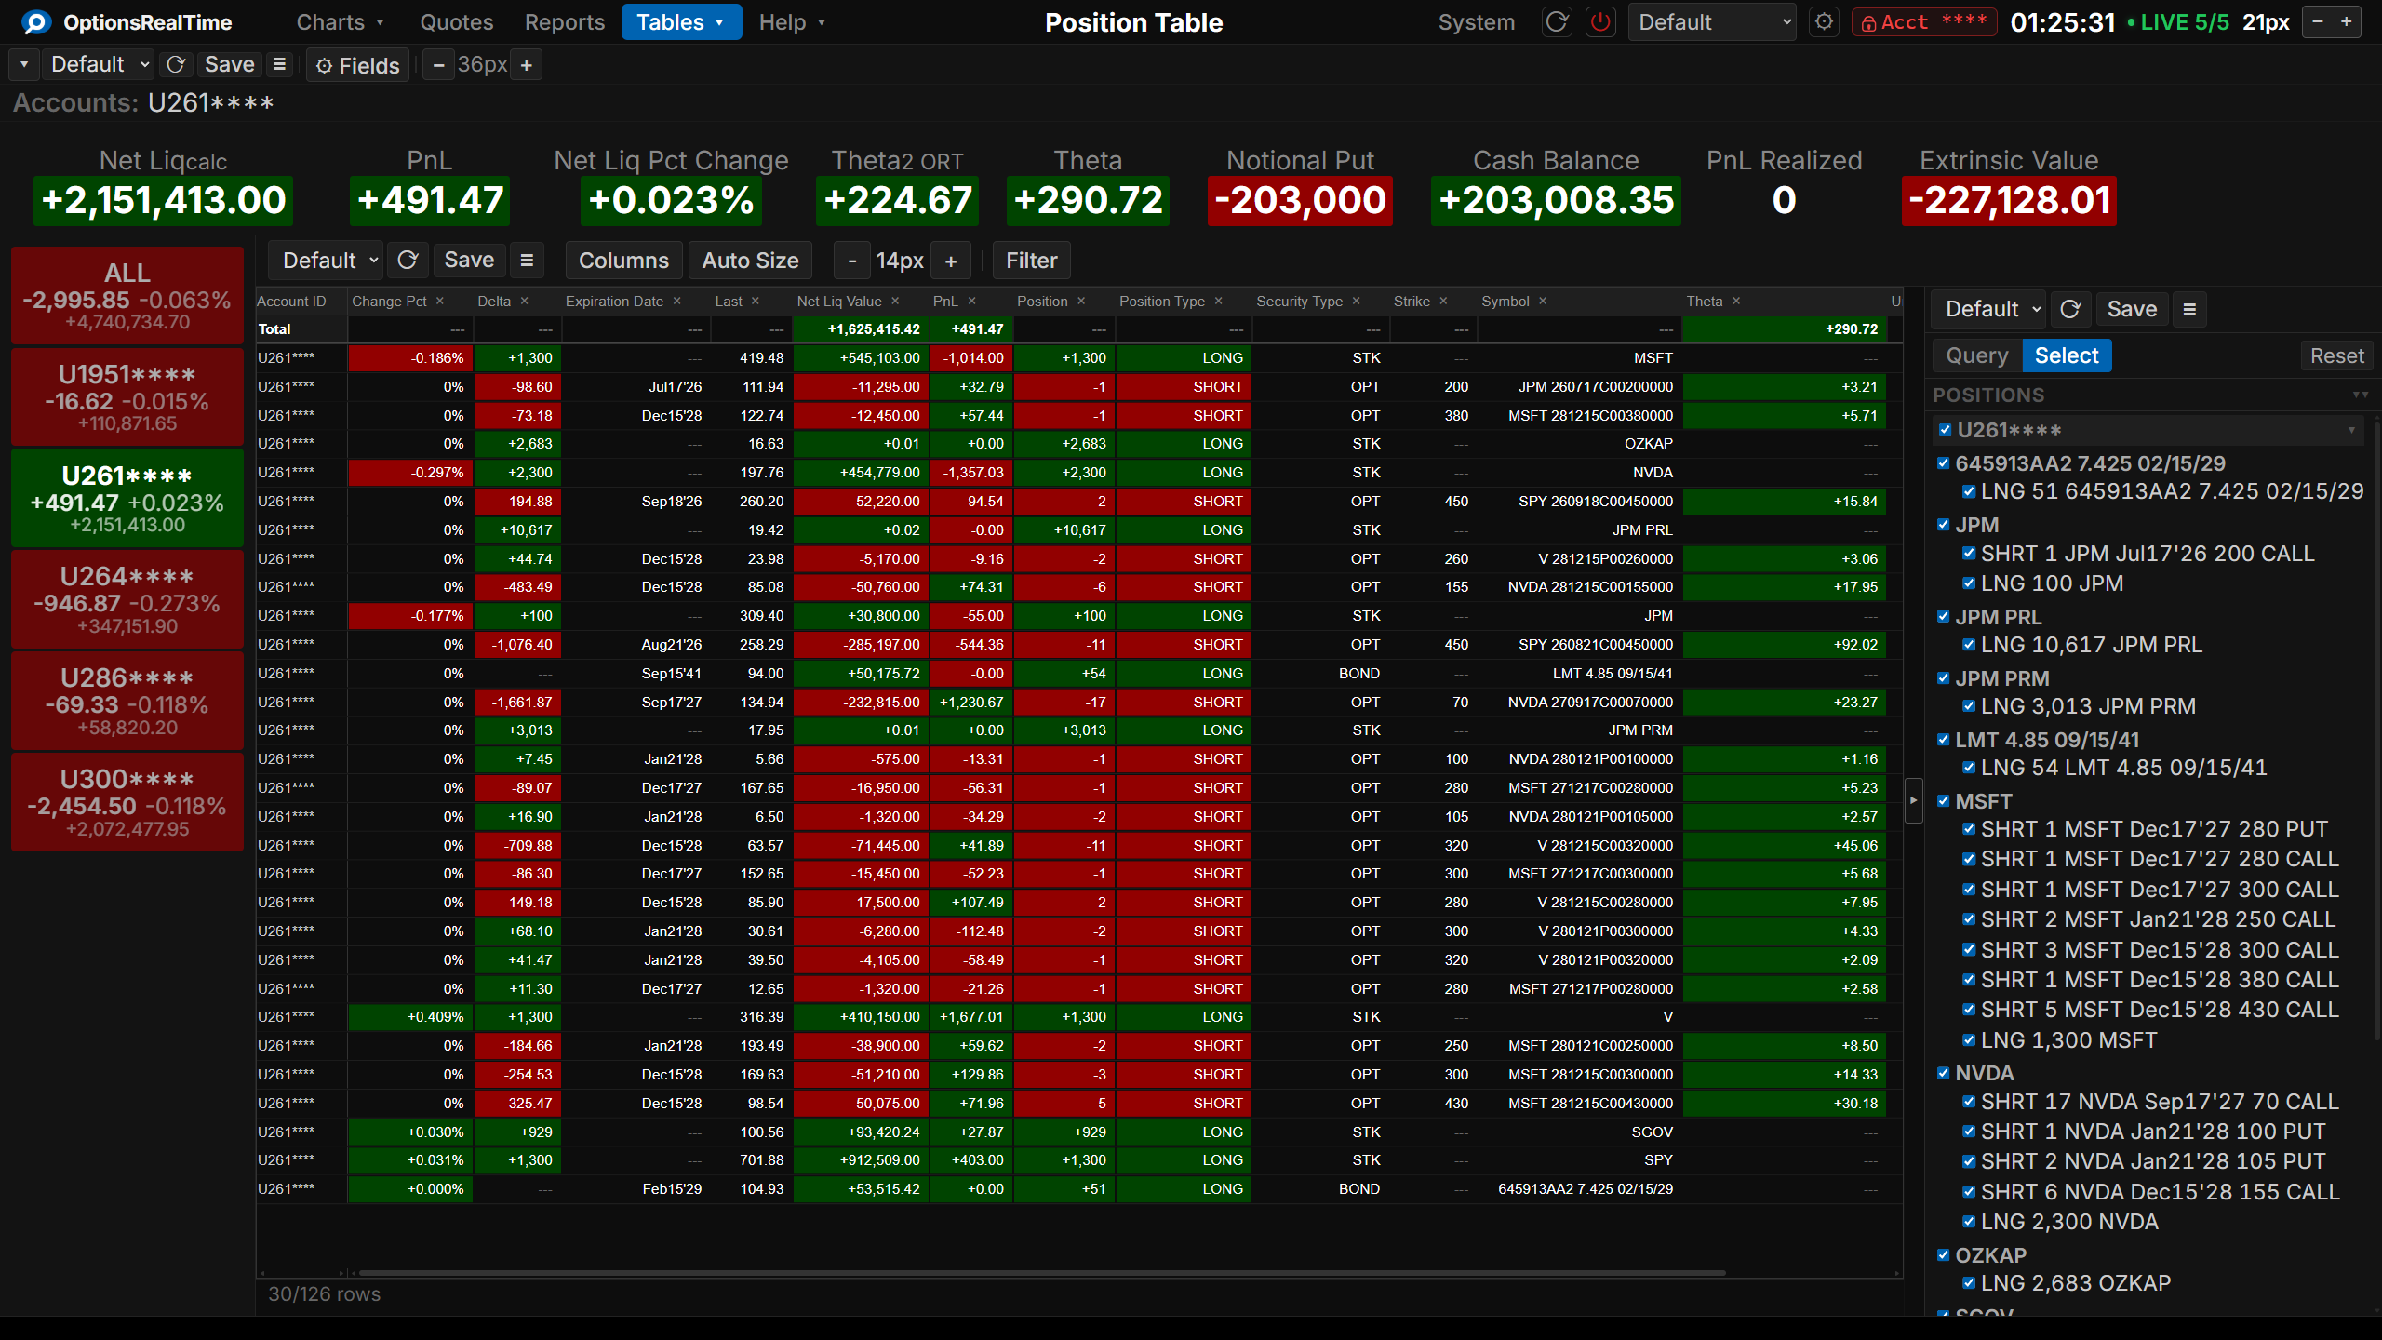Uncheck SHRT 1 JPM Jul17'26 200 CALL
The image size is (2382, 1340).
1969,554
